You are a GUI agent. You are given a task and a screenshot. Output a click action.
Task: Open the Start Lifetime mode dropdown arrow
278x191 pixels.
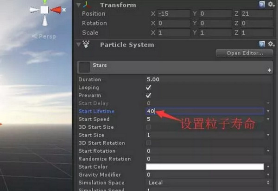coord(268,111)
